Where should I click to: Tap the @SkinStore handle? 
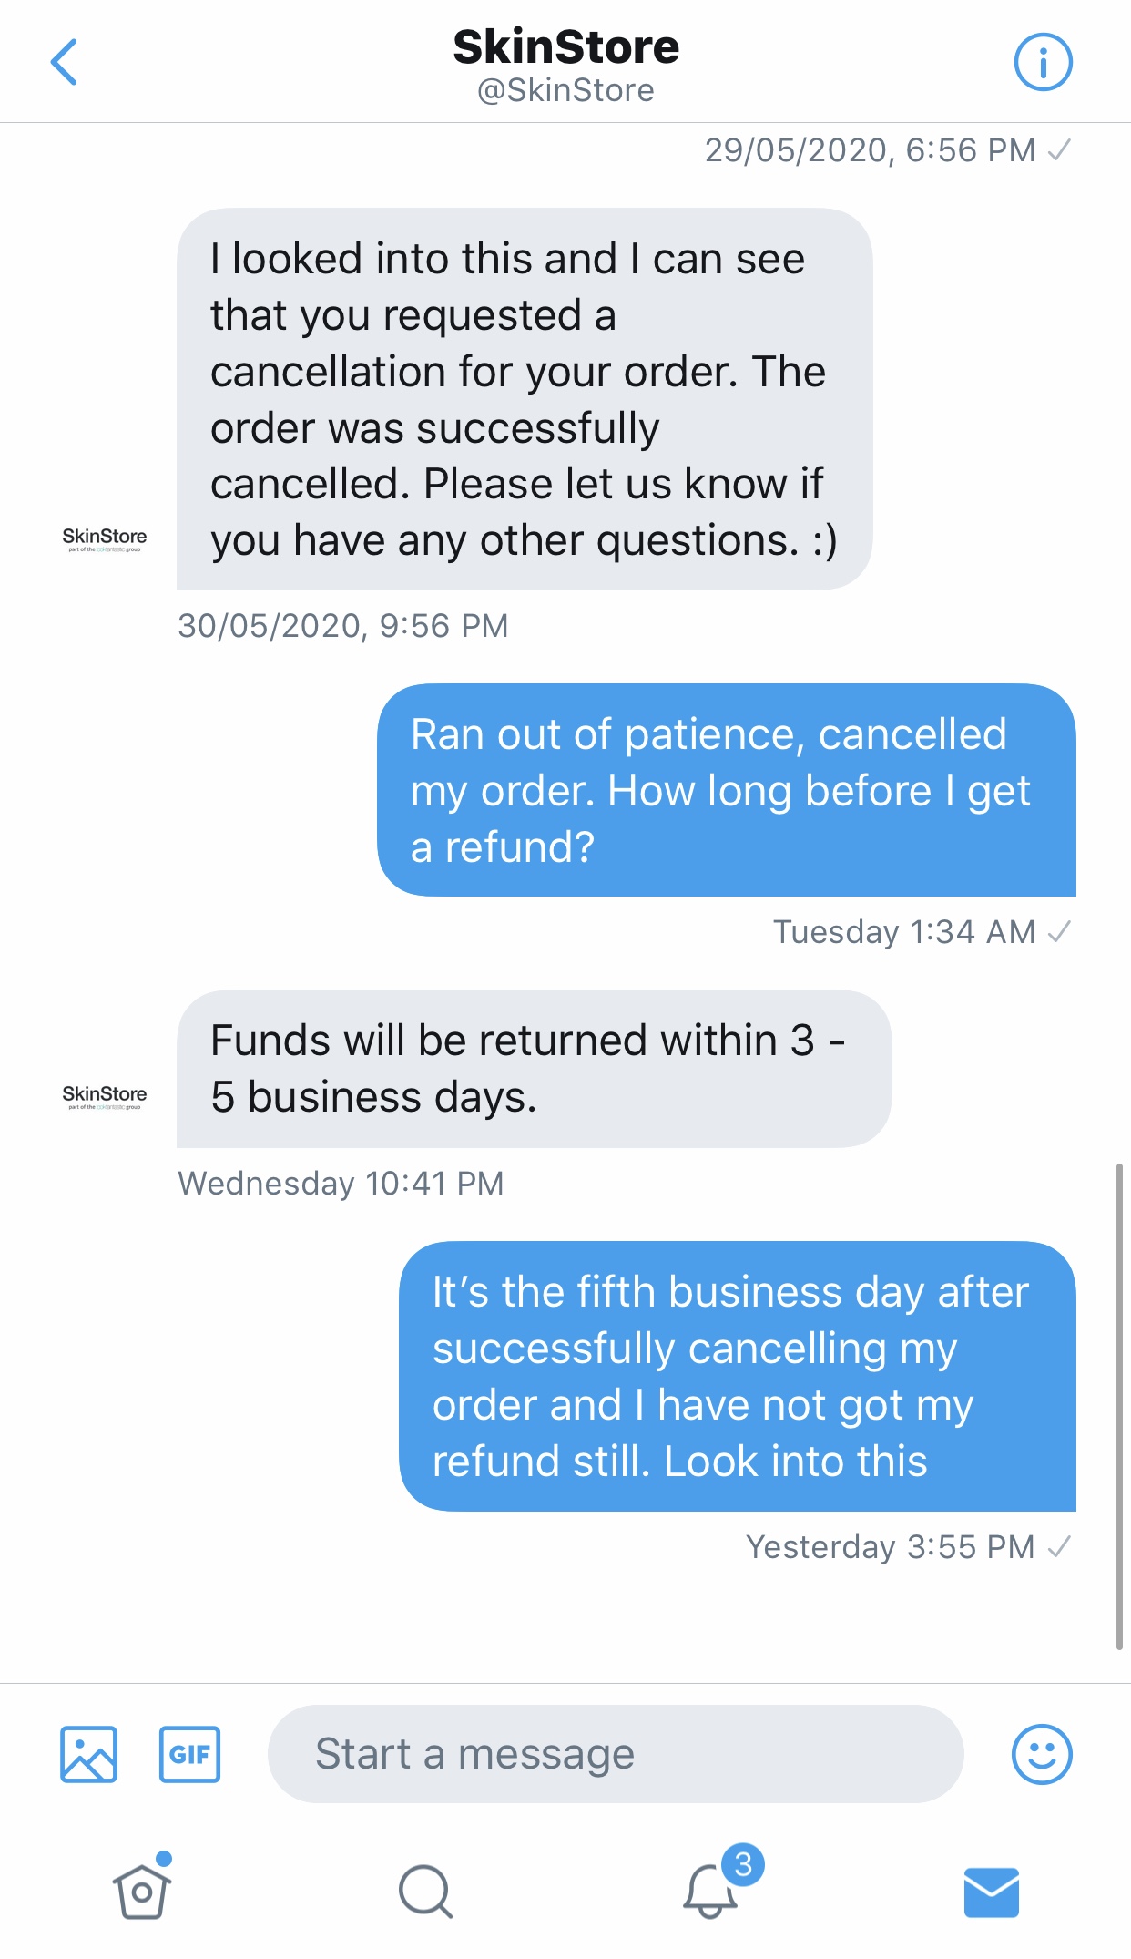pyautogui.click(x=565, y=90)
